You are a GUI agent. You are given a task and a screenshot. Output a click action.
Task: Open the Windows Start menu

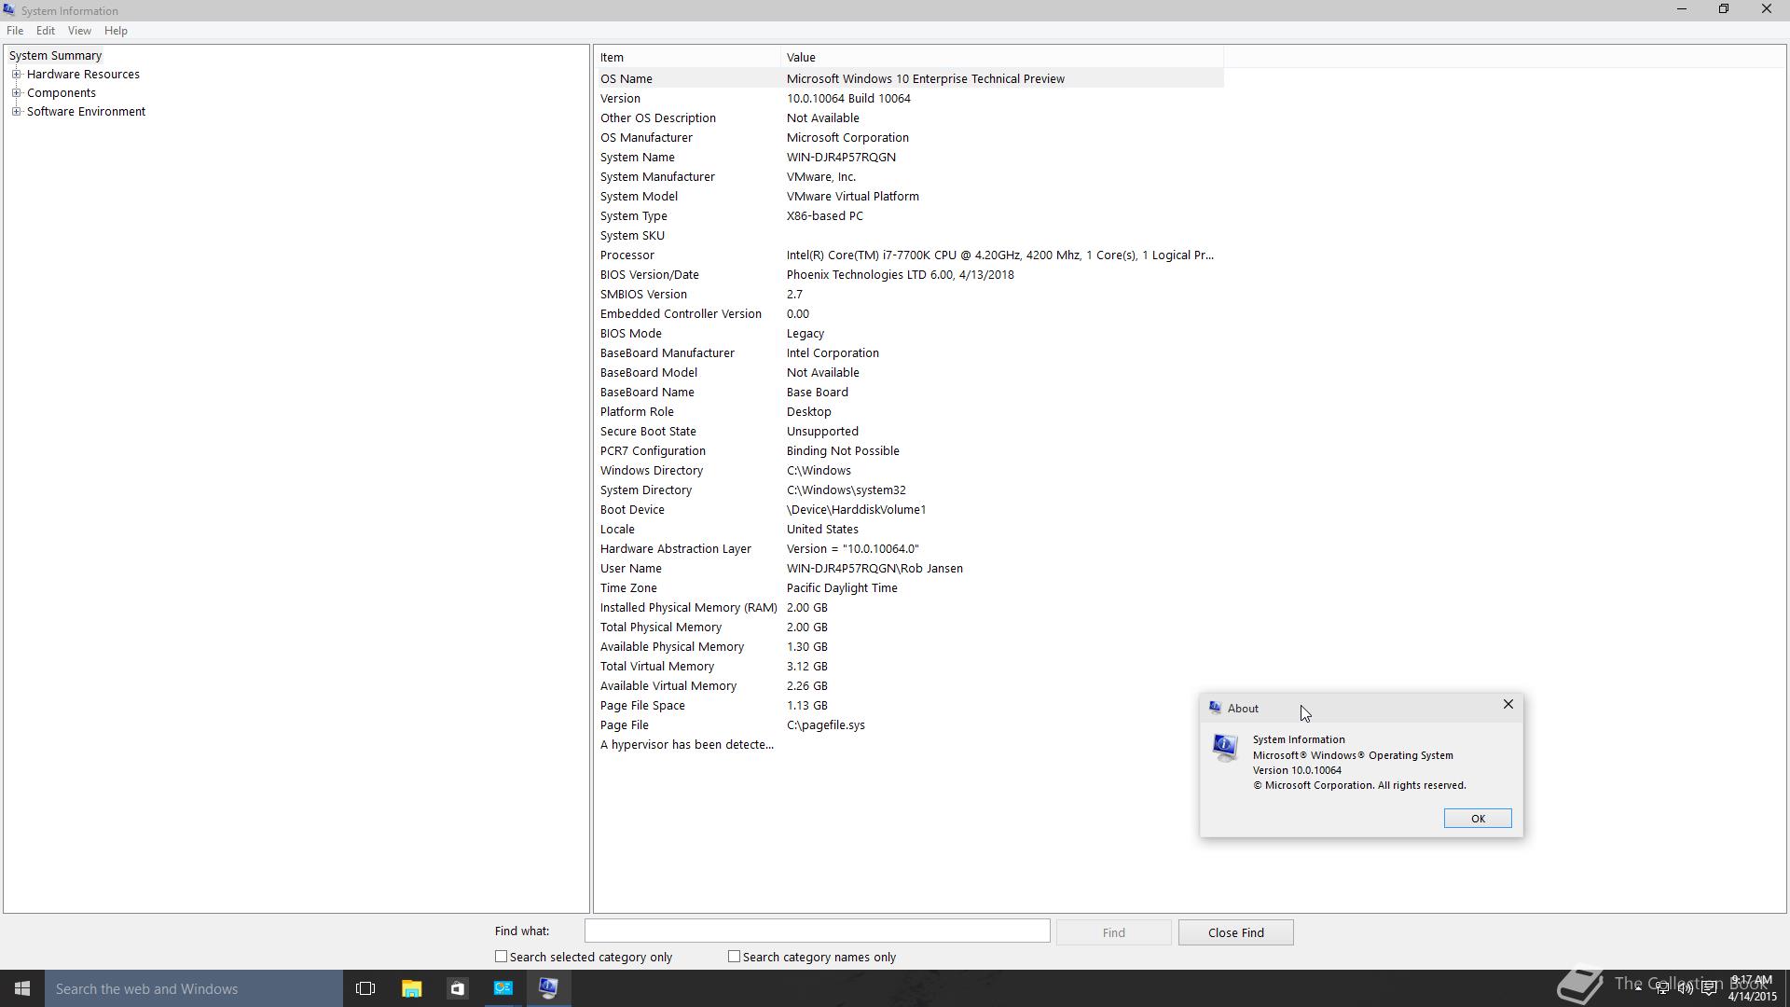22,988
